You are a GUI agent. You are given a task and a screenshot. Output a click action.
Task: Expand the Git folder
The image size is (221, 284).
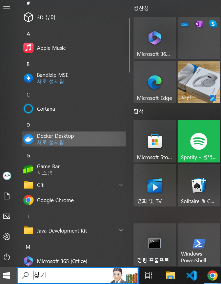pyautogui.click(x=74, y=185)
